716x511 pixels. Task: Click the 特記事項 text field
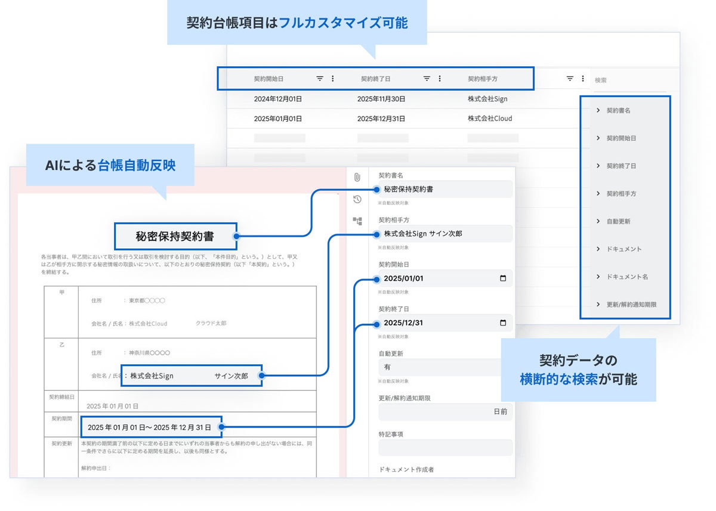click(x=445, y=448)
